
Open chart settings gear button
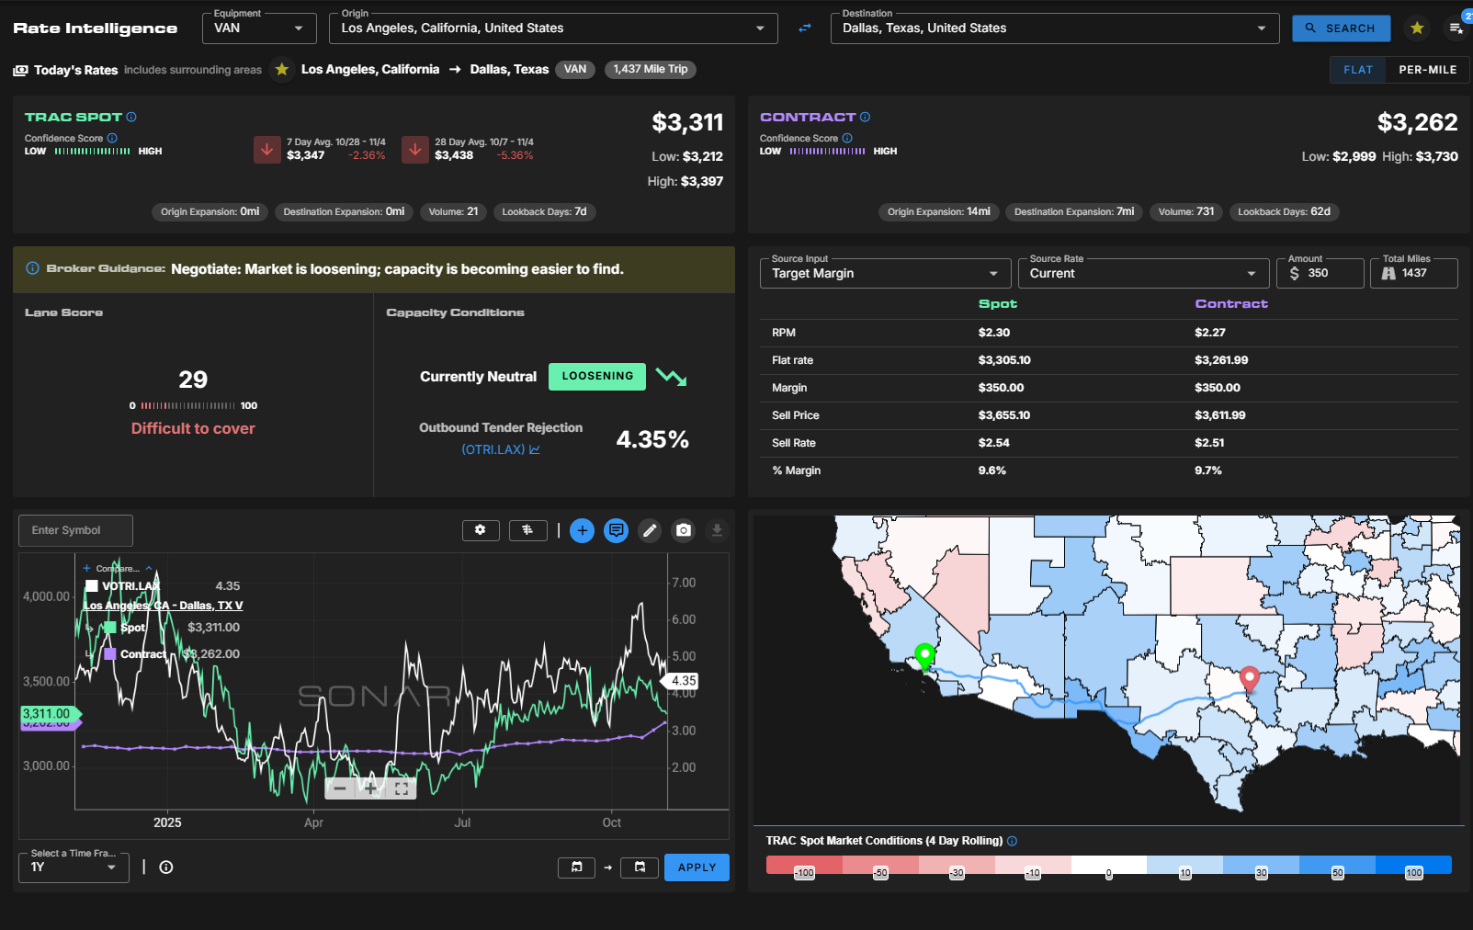(x=481, y=530)
